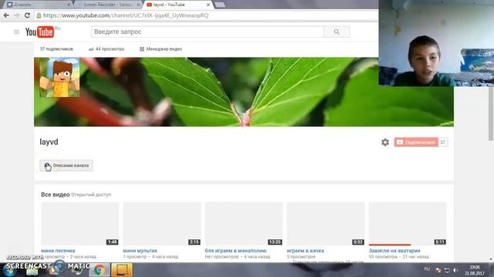Viewport: 494px width, 277px height.
Task: Open the Все видео section heading
Action: (x=55, y=195)
